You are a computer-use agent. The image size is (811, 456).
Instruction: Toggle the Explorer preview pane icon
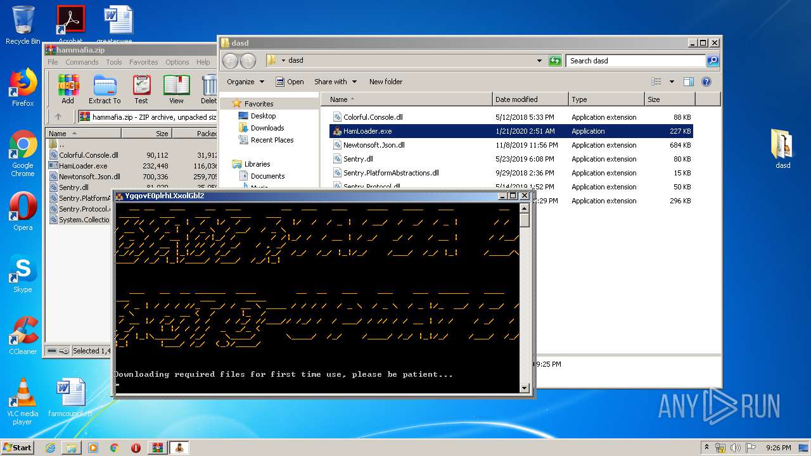coord(689,82)
